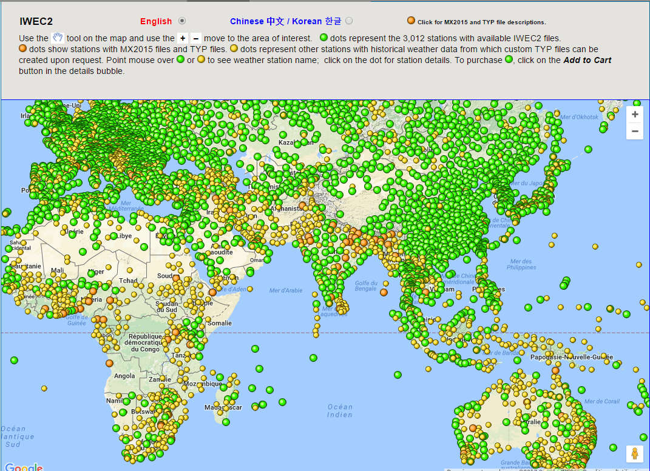
Task: Zoom in with the map plus button
Action: [x=635, y=114]
